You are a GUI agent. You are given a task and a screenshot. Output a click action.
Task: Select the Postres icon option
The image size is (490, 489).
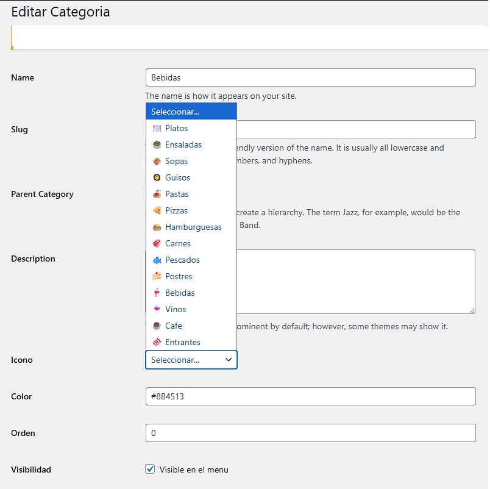178,276
